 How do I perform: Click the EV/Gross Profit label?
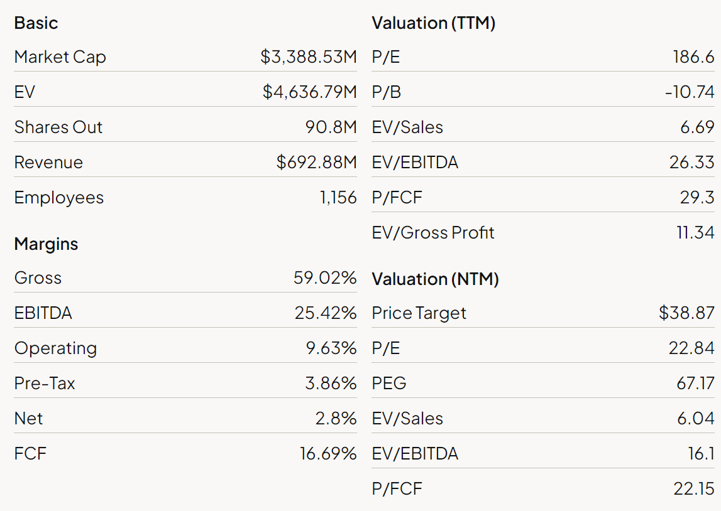(432, 233)
